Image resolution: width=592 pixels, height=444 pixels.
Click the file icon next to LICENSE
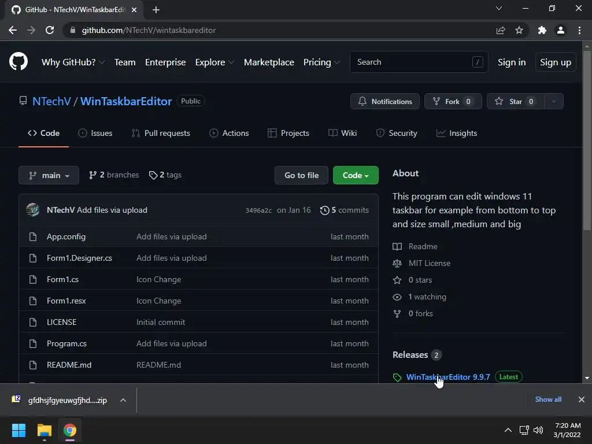(33, 322)
